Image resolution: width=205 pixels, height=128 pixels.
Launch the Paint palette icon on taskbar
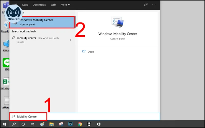(42, 124)
